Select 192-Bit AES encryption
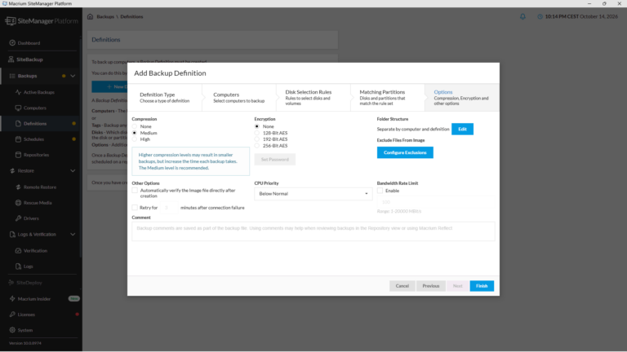 [256, 139]
